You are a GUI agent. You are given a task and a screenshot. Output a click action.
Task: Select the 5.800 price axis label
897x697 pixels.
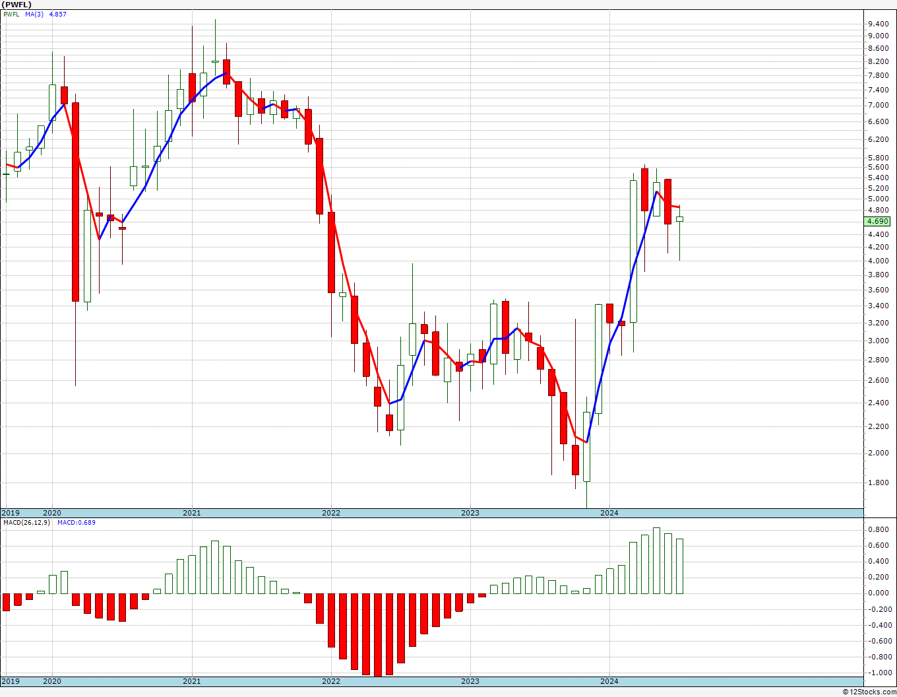tap(879, 158)
